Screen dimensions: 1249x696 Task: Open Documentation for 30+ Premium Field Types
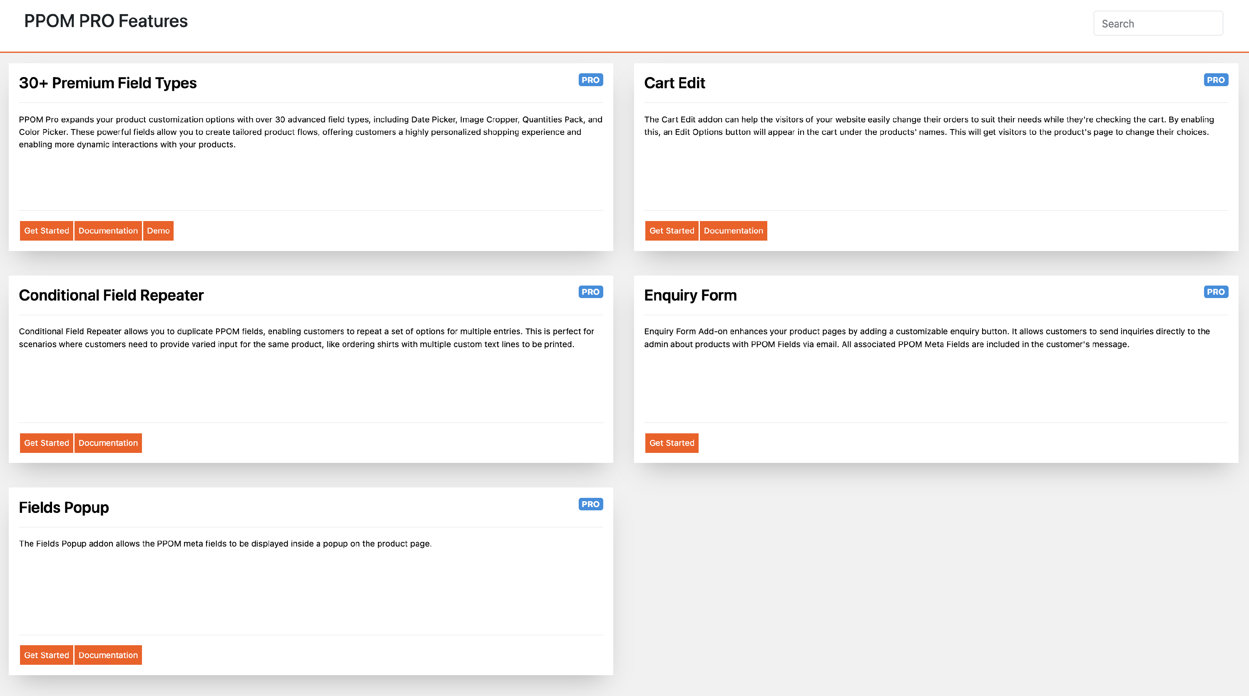tap(108, 231)
